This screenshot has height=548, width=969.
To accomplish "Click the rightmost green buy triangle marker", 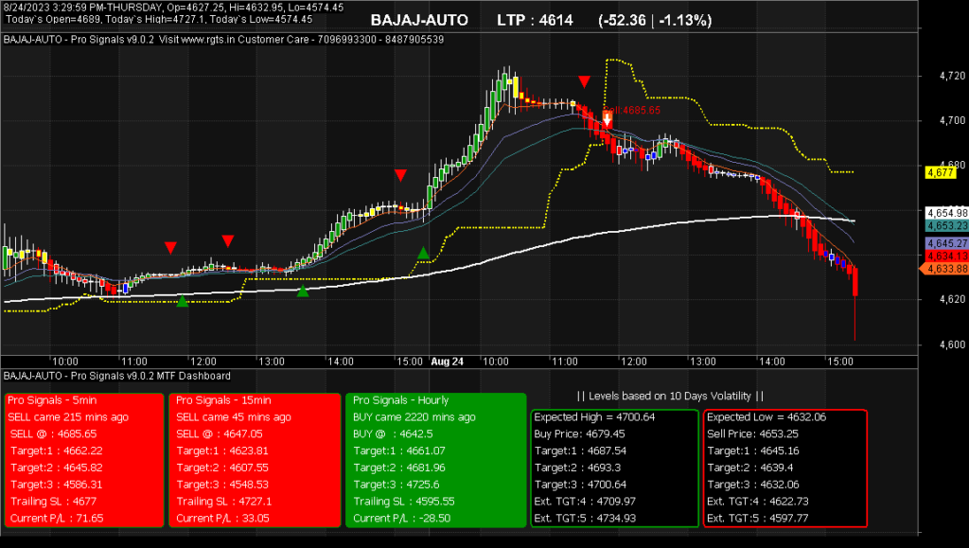I will (424, 253).
